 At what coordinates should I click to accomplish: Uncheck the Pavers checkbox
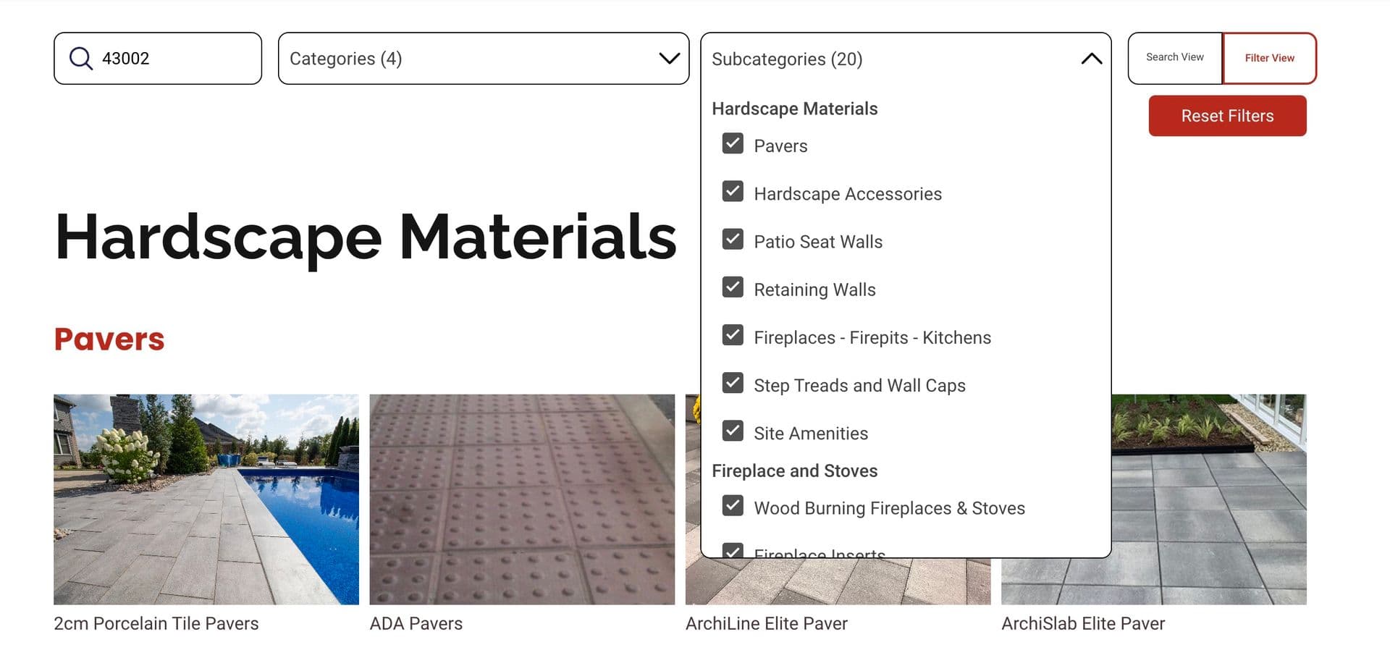(x=733, y=144)
